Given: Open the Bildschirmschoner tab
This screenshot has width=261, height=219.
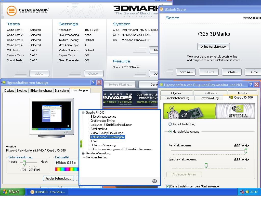Looking at the screenshot, I should coord(41,91).
